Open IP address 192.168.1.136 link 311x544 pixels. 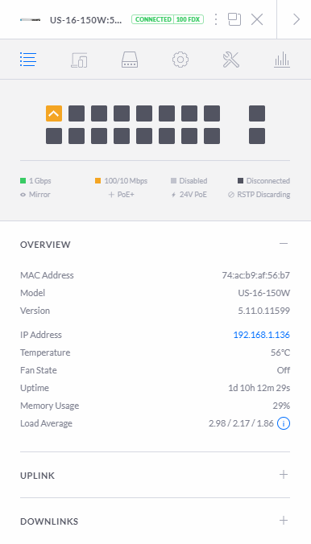tap(261, 335)
